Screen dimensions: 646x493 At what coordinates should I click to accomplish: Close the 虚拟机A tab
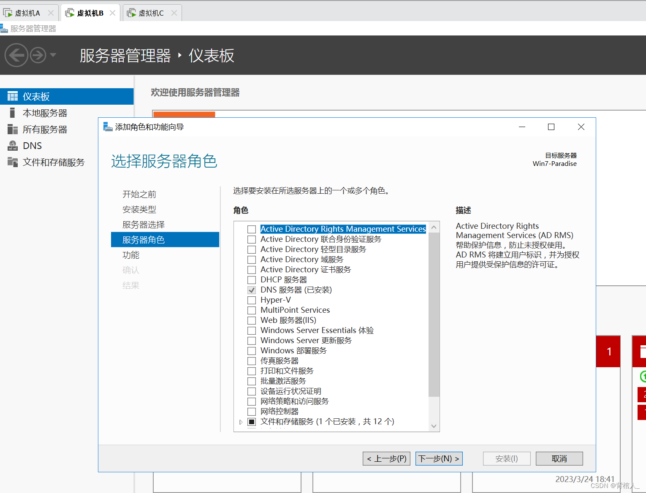coord(51,13)
